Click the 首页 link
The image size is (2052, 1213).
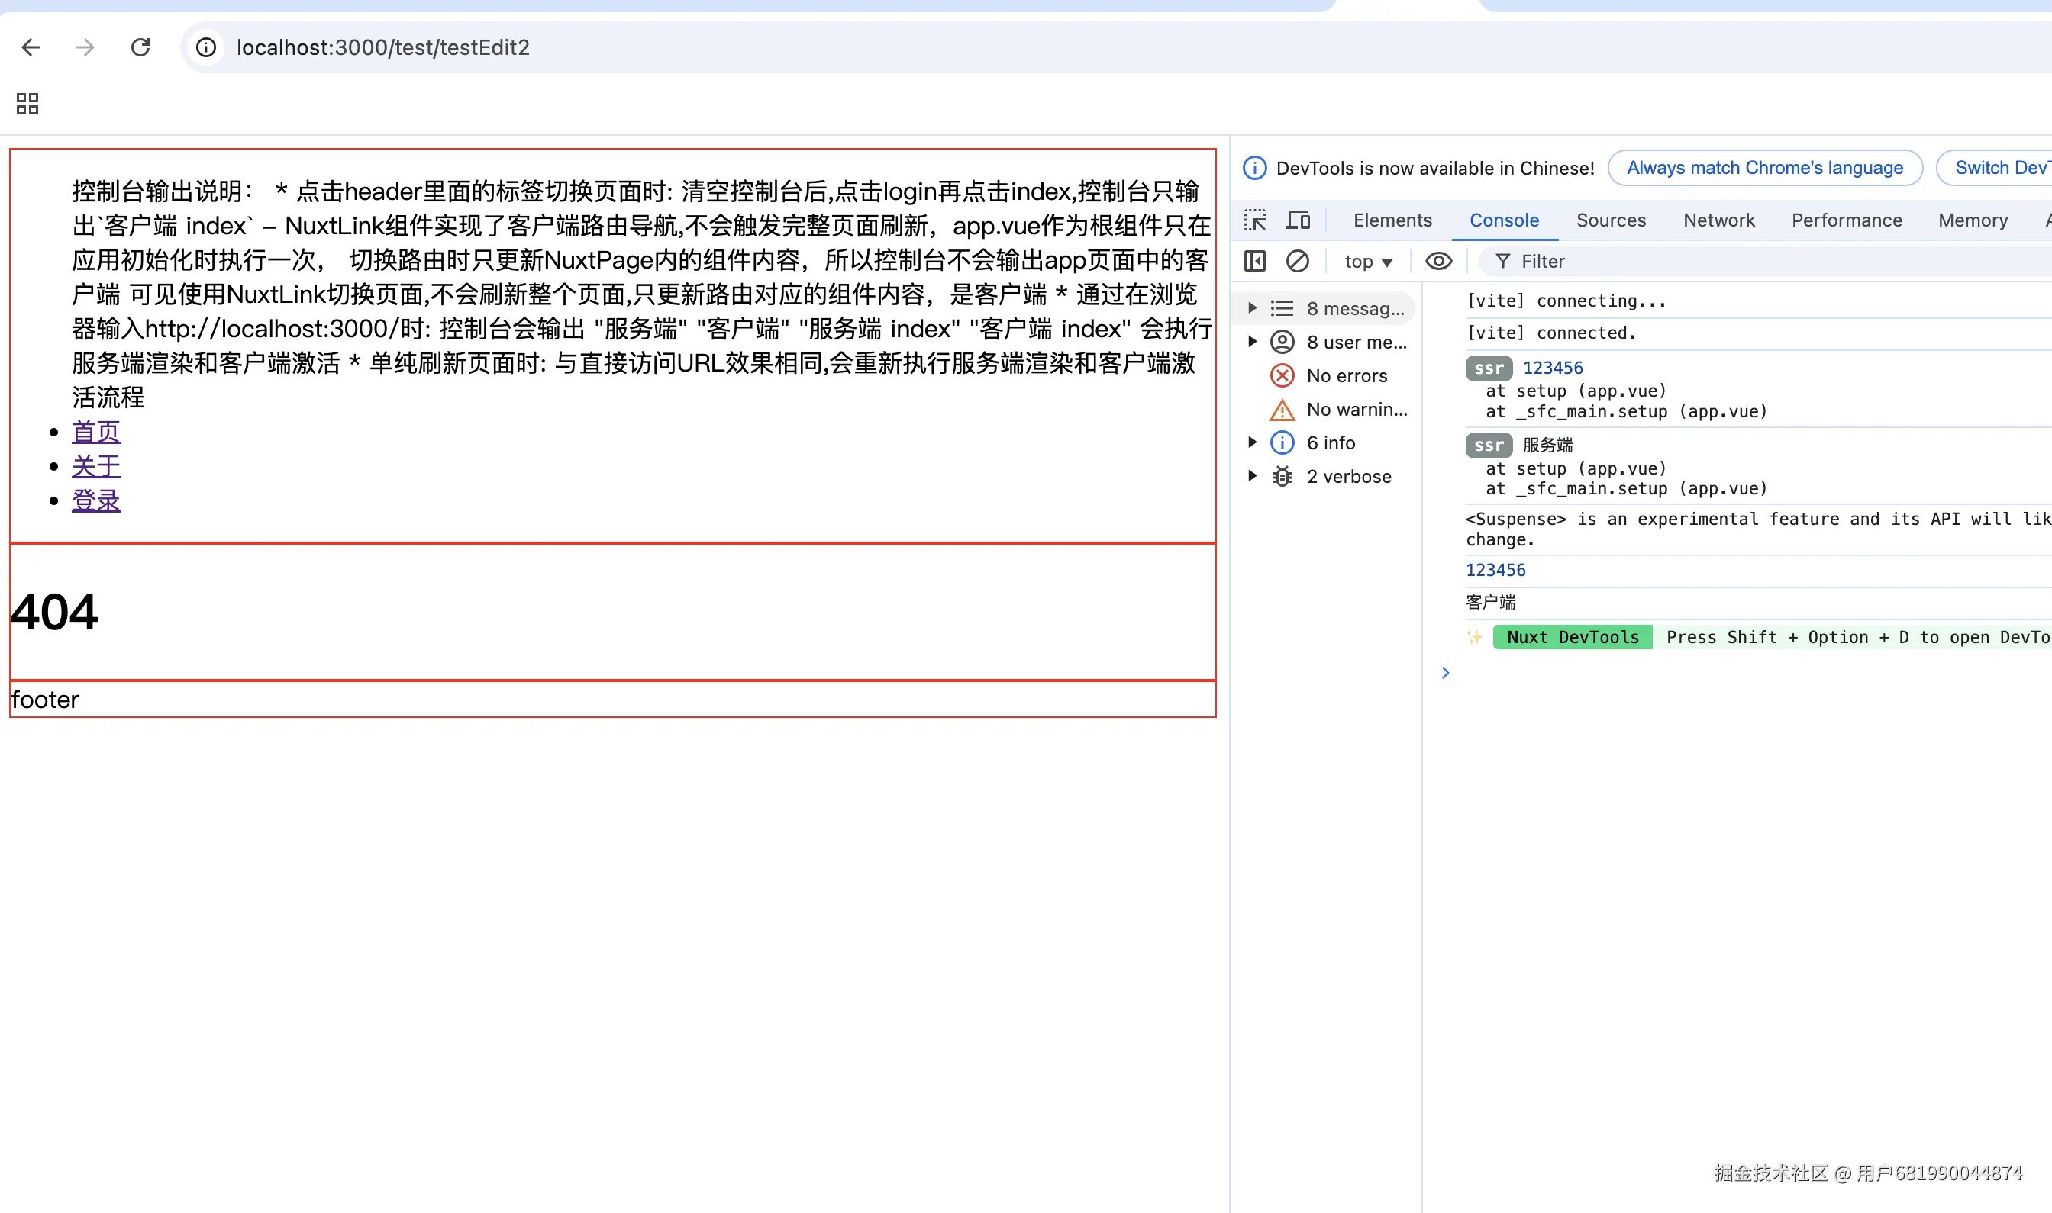(95, 431)
